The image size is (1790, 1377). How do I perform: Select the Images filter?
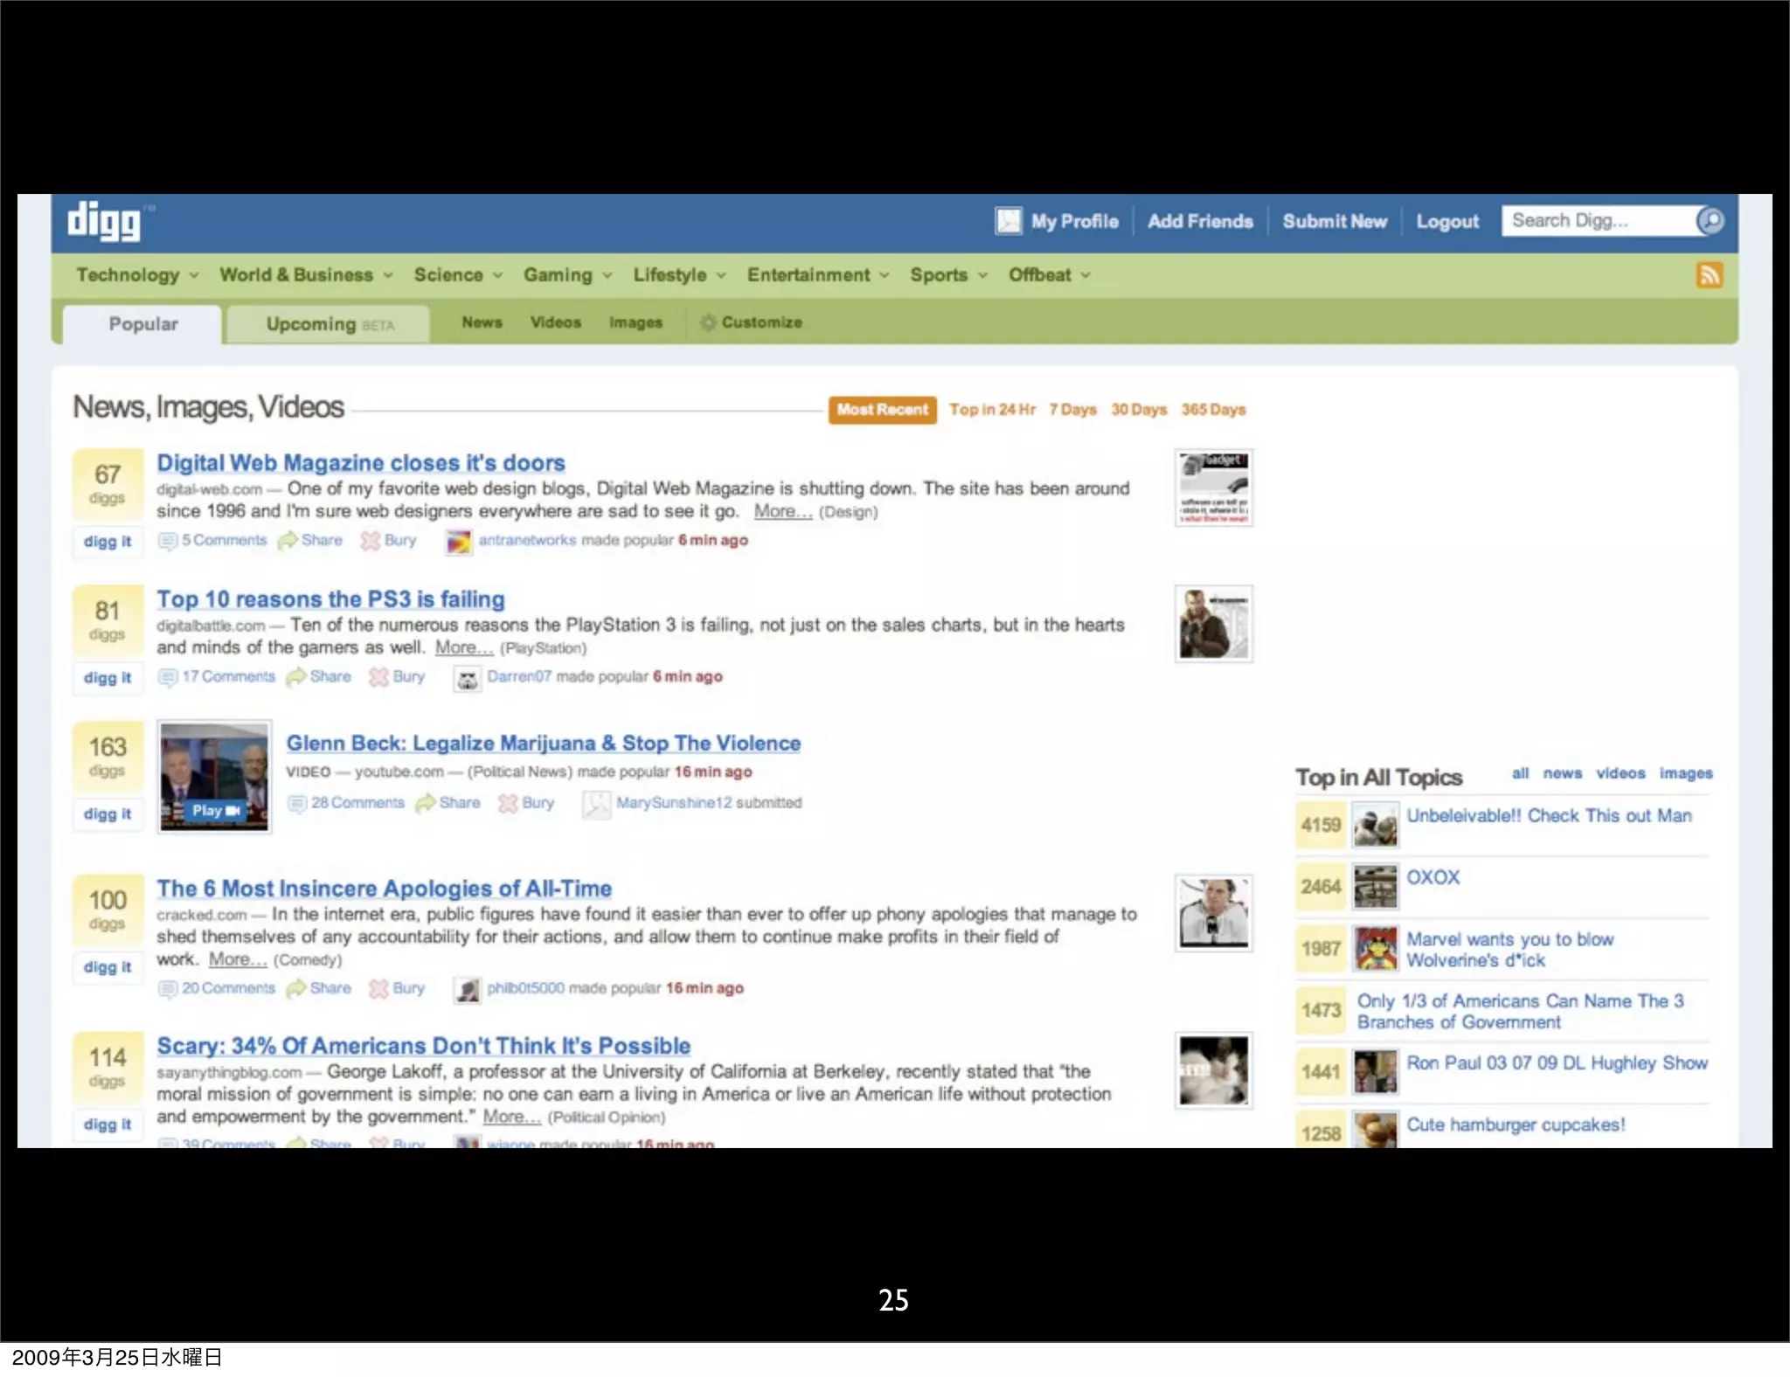[635, 322]
